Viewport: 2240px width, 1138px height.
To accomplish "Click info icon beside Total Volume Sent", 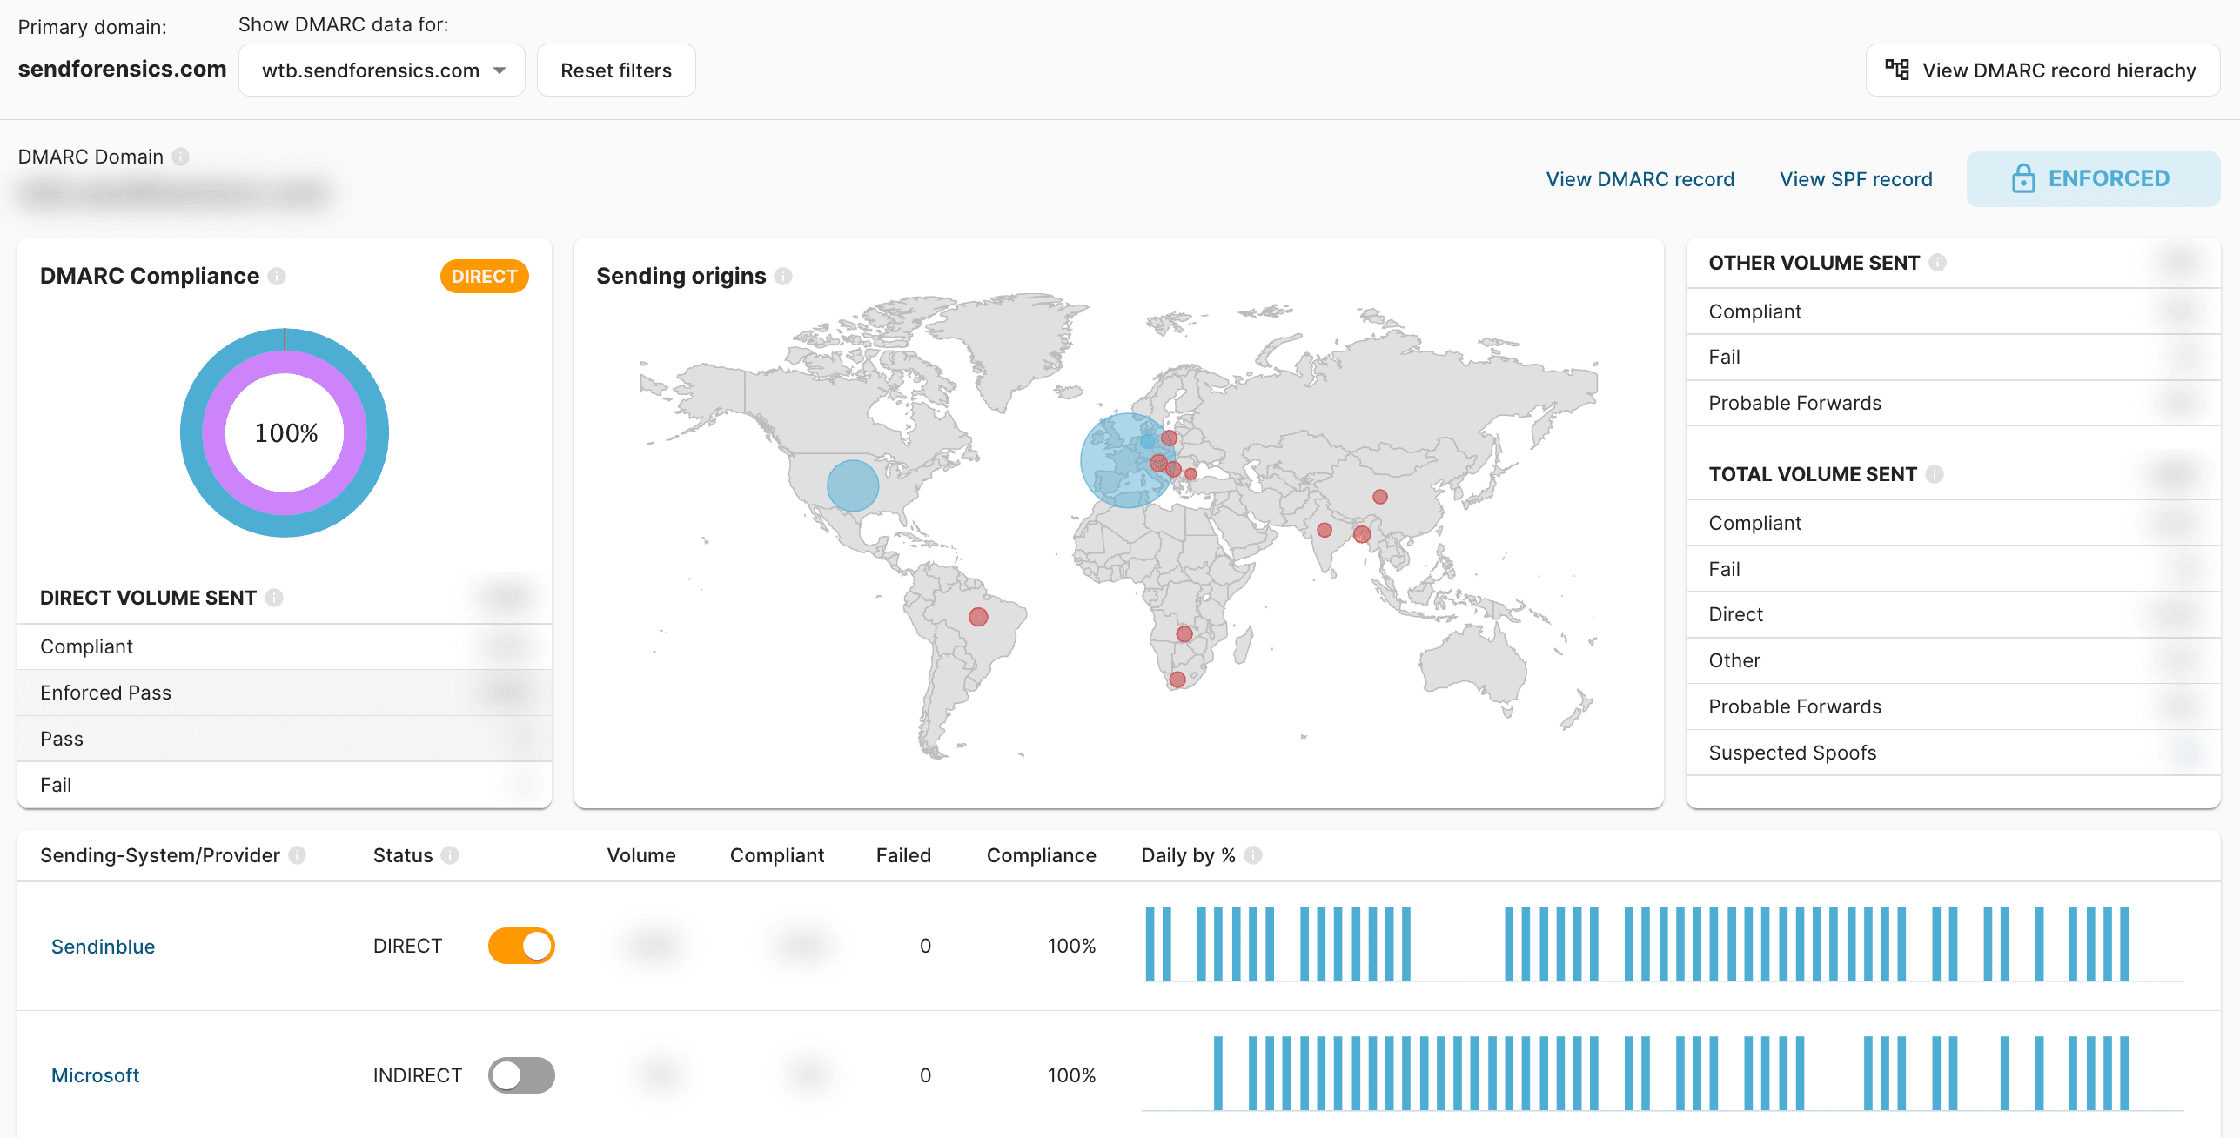I will [1934, 474].
